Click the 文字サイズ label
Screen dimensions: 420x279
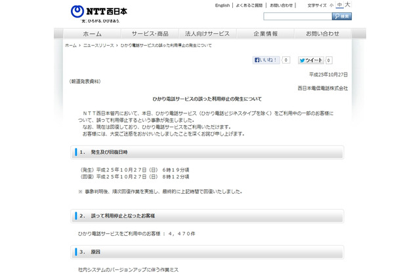point(317,5)
